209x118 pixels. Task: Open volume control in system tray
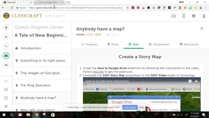[182, 115]
